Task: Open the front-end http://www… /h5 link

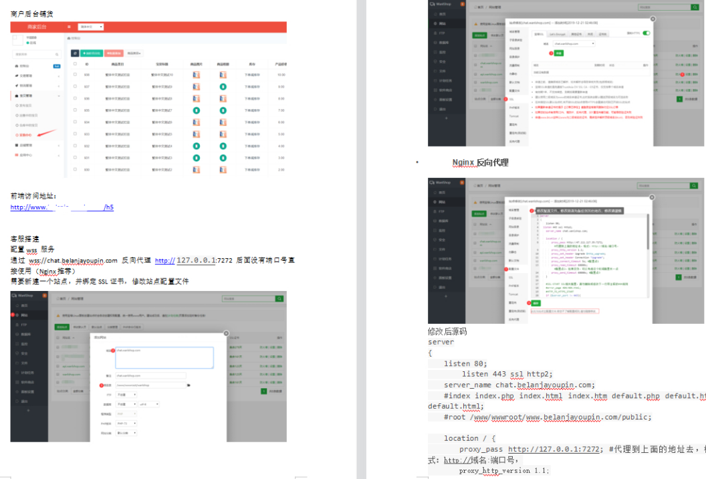Action: [x=62, y=207]
